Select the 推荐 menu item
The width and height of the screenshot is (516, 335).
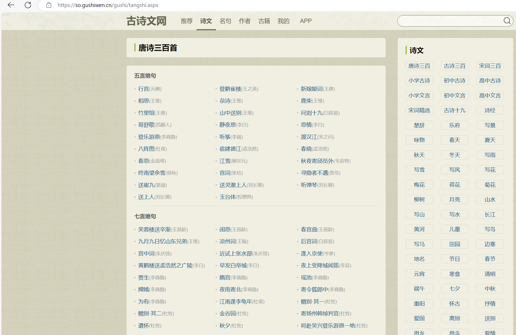[186, 21]
